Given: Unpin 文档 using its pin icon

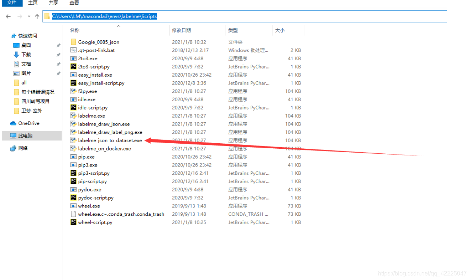Looking at the screenshot, I should tap(58, 64).
